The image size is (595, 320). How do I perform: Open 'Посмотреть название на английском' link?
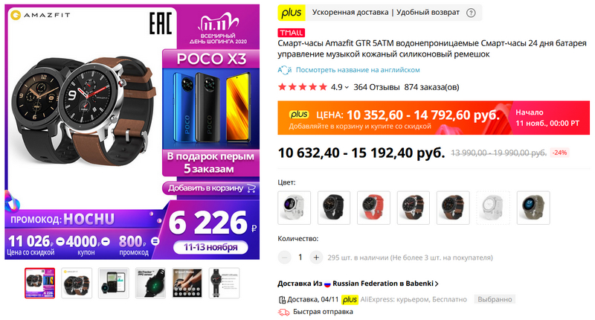pos(358,70)
